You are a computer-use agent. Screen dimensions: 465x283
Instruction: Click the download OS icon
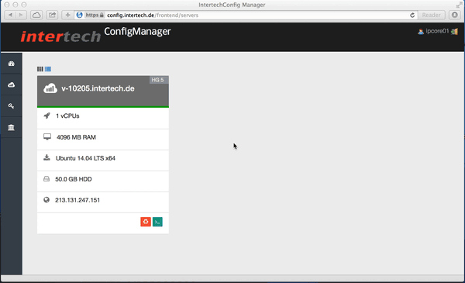pos(46,157)
